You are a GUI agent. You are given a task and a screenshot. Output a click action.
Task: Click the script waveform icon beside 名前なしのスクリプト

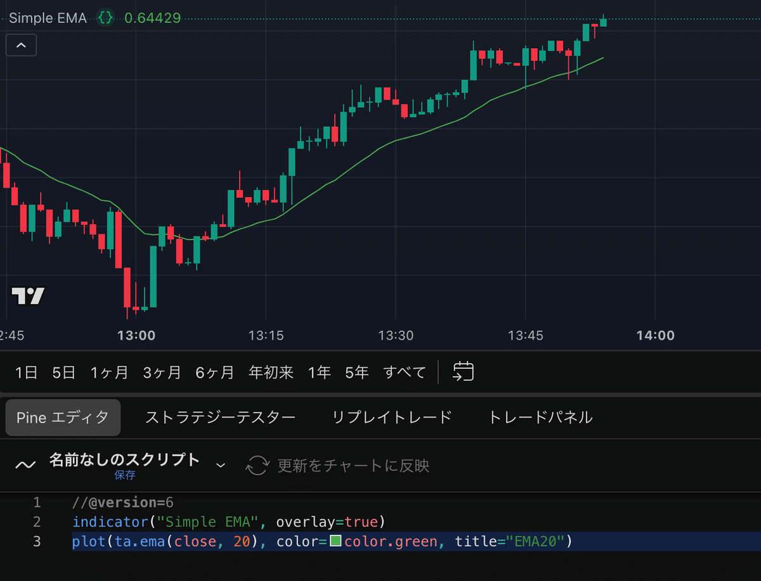25,464
